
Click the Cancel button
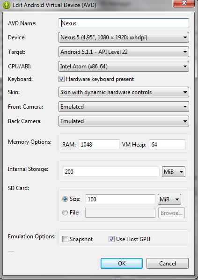click(168, 264)
